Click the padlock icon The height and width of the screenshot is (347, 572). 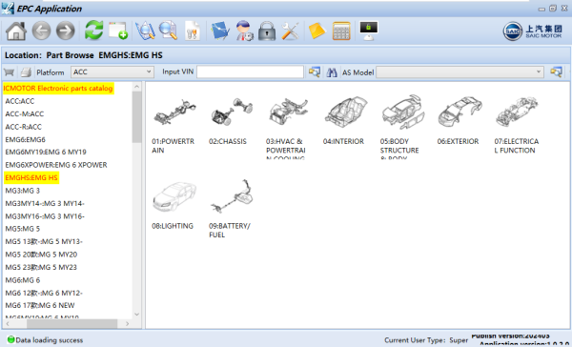pyautogui.click(x=267, y=31)
